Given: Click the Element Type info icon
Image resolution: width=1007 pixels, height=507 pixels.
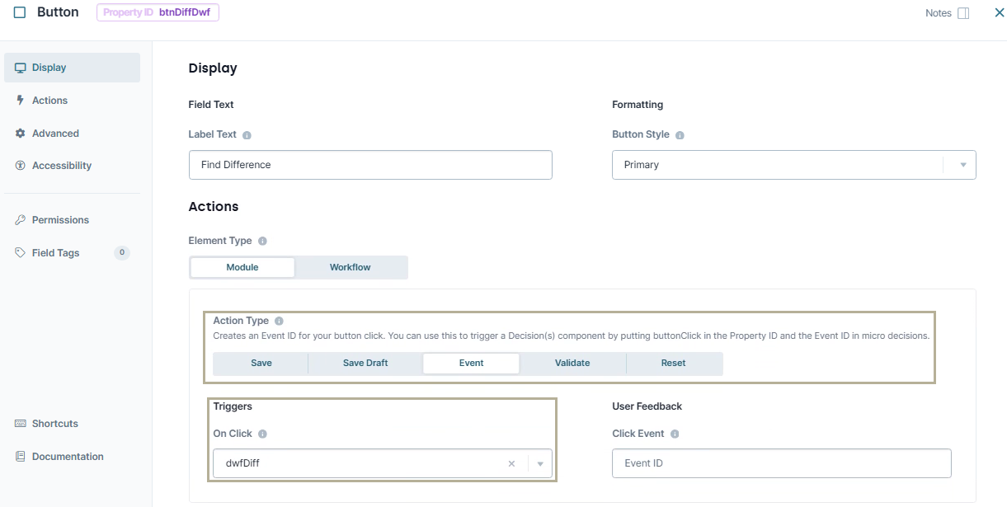Looking at the screenshot, I should point(262,242).
